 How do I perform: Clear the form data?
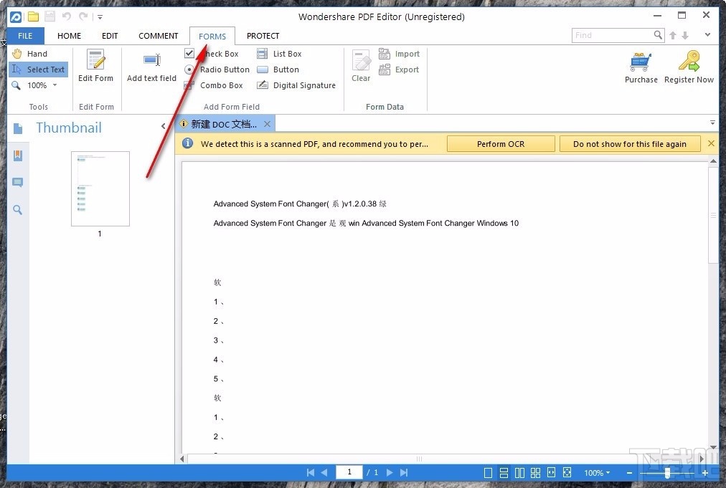coord(361,66)
